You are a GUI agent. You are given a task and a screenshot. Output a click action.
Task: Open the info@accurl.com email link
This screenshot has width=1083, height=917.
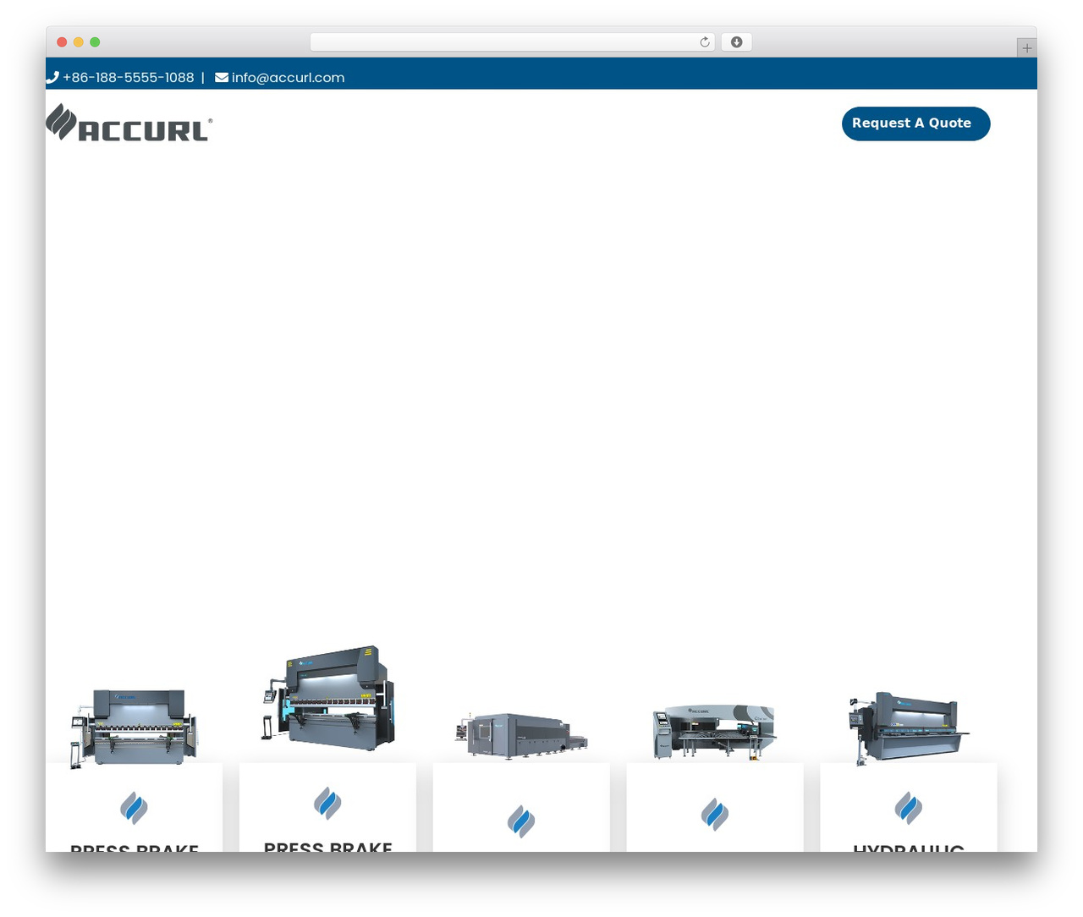(x=289, y=78)
